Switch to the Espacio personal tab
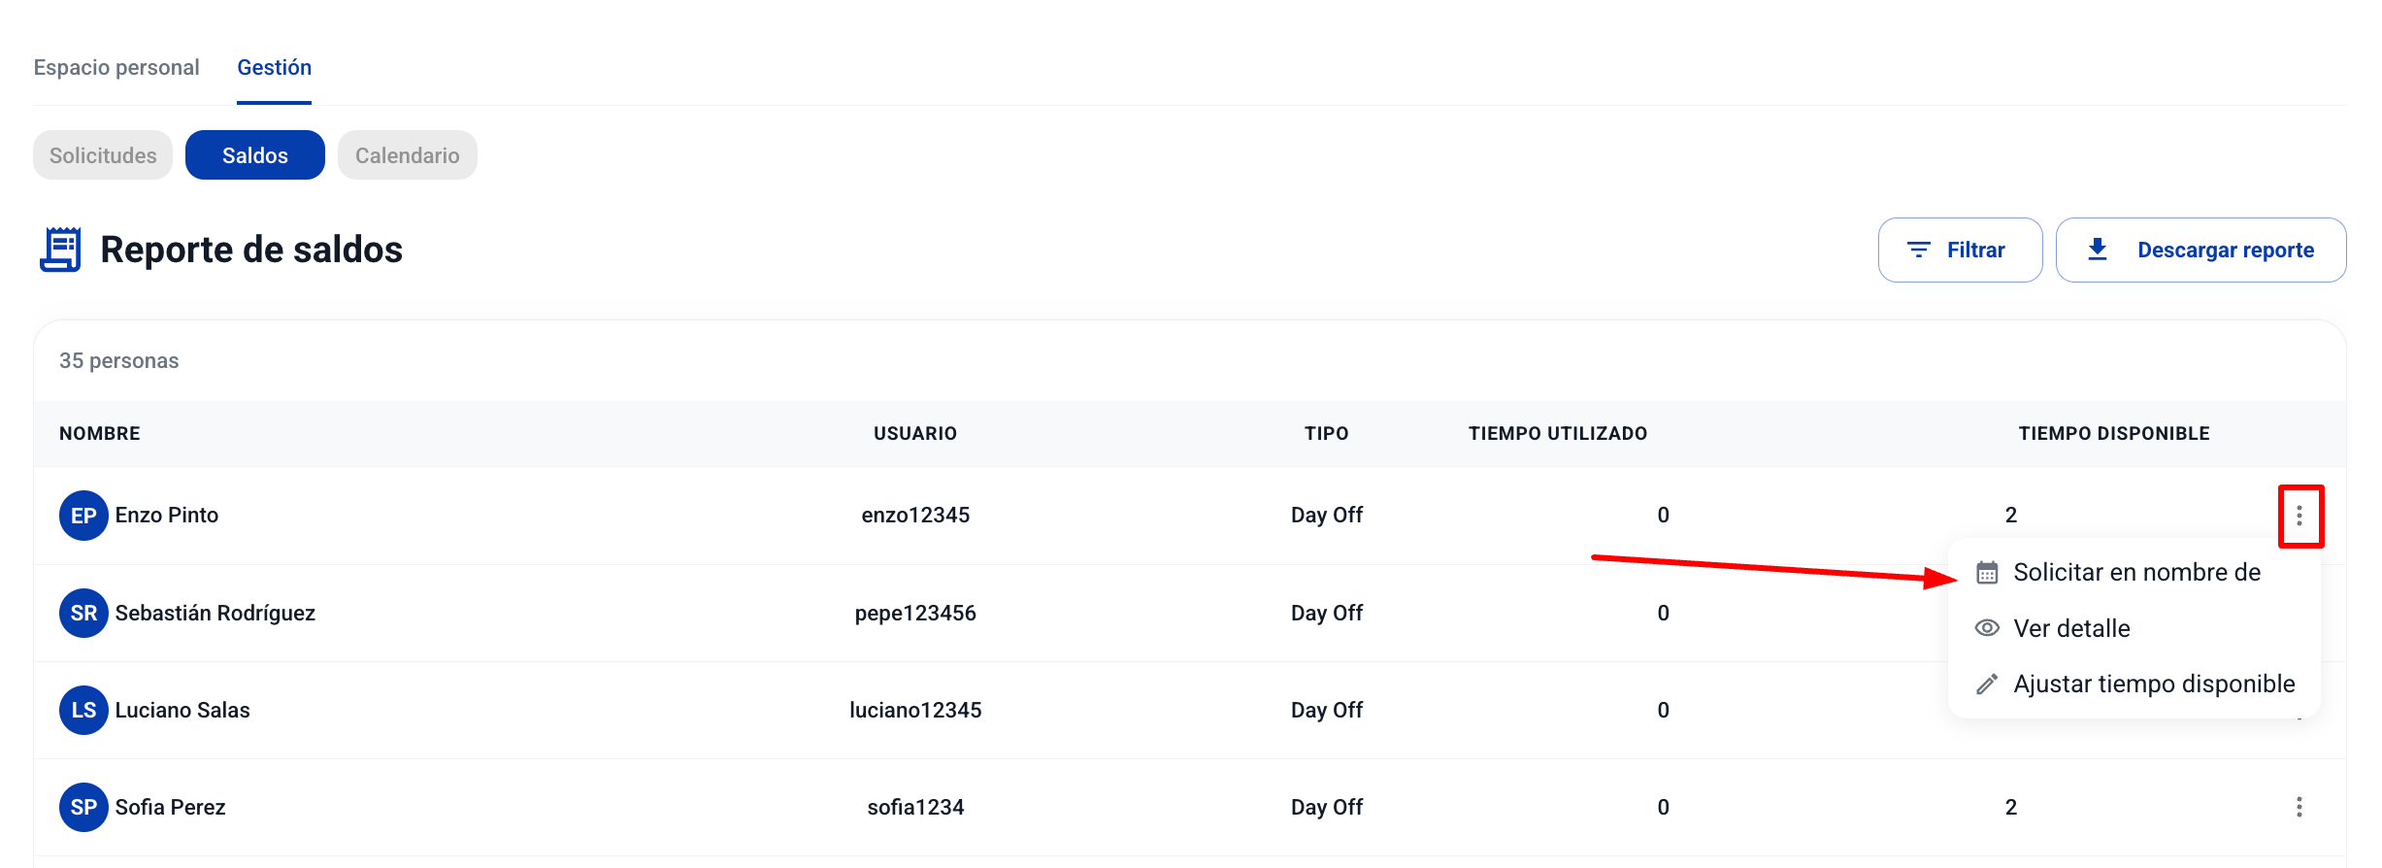The width and height of the screenshot is (2382, 868). 116,68
